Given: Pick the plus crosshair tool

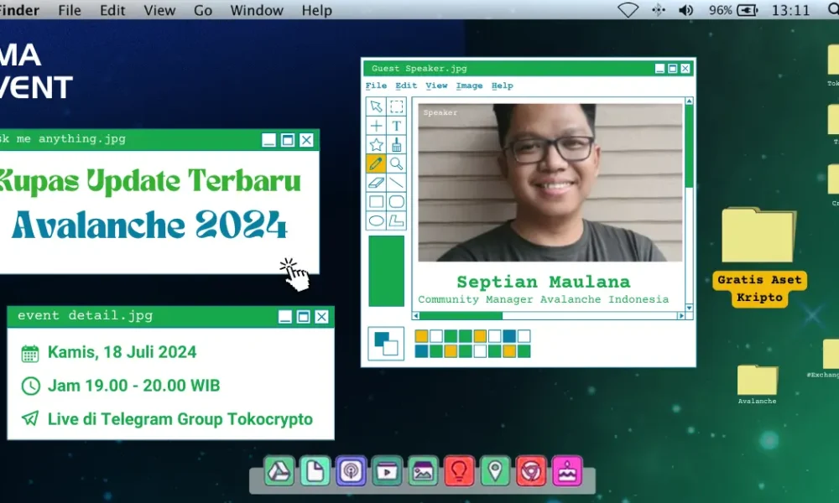Looking at the screenshot, I should tap(376, 126).
